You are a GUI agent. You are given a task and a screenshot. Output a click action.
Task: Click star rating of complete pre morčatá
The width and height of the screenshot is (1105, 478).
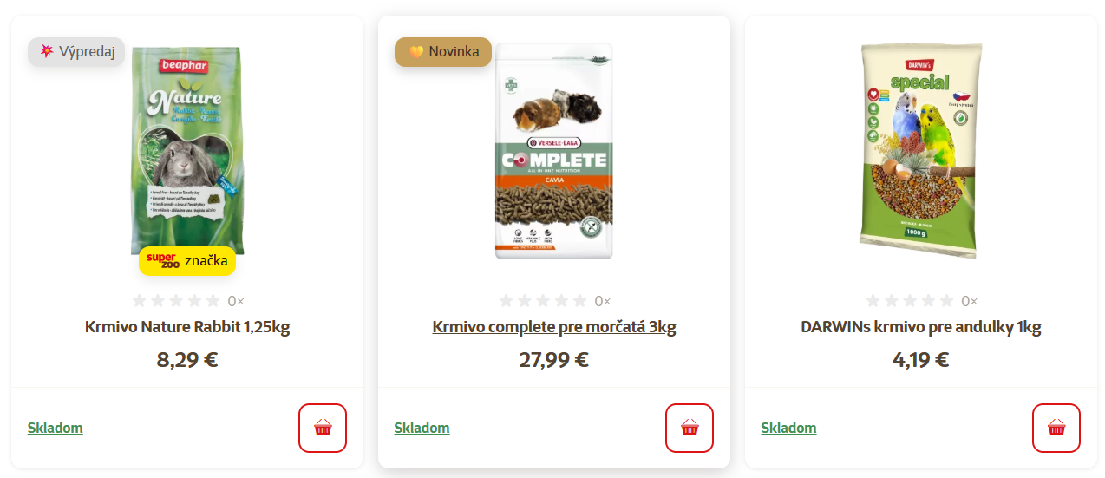[x=545, y=301]
